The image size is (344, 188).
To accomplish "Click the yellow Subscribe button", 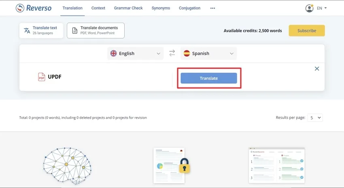I will click(x=306, y=31).
